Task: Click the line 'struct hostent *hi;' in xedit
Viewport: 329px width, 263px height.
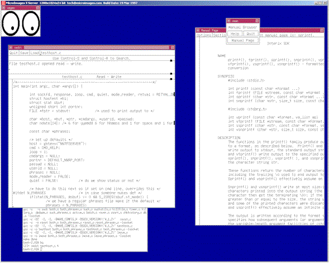Action: pos(49,99)
